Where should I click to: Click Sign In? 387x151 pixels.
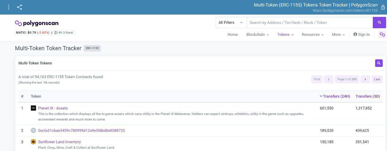pyautogui.click(x=362, y=34)
